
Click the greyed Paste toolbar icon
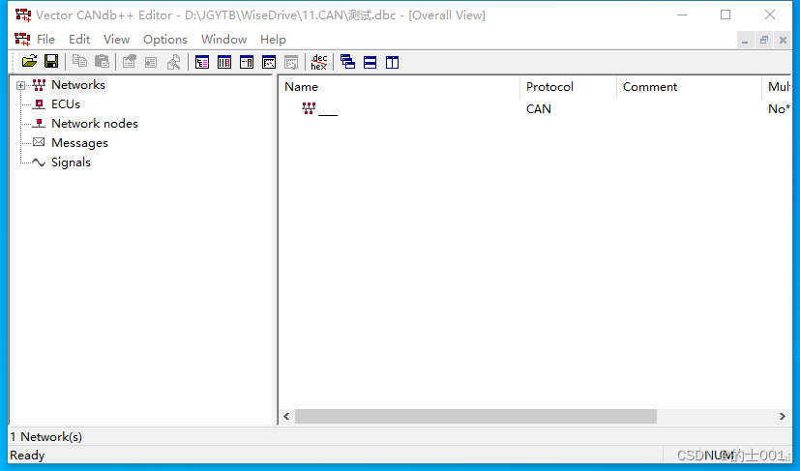[102, 62]
